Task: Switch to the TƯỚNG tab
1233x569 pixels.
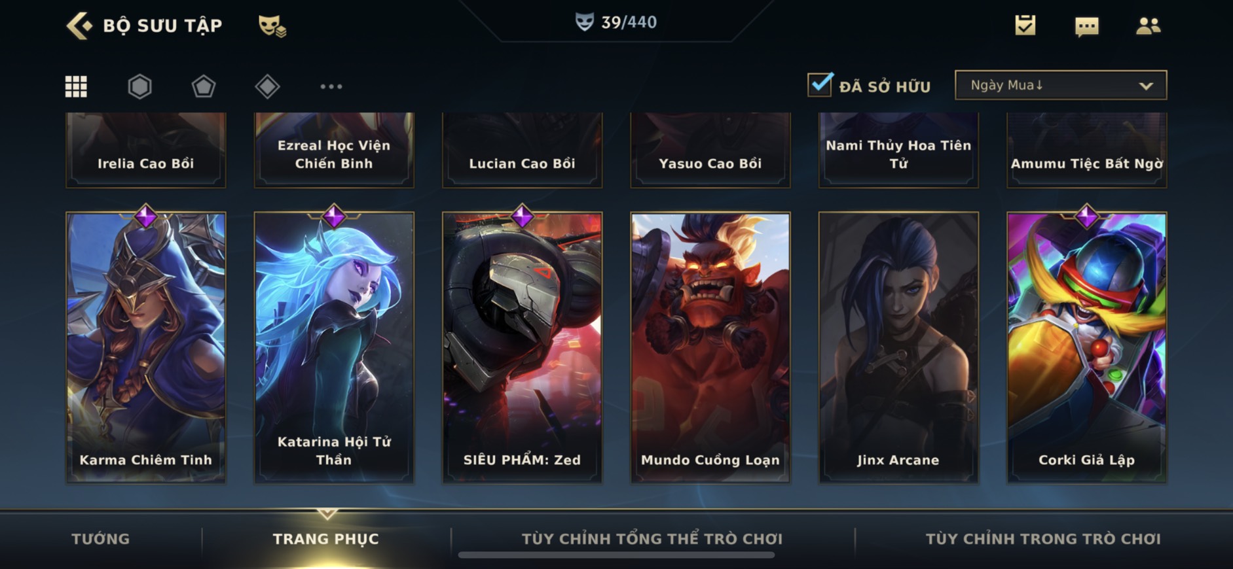Action: click(100, 539)
